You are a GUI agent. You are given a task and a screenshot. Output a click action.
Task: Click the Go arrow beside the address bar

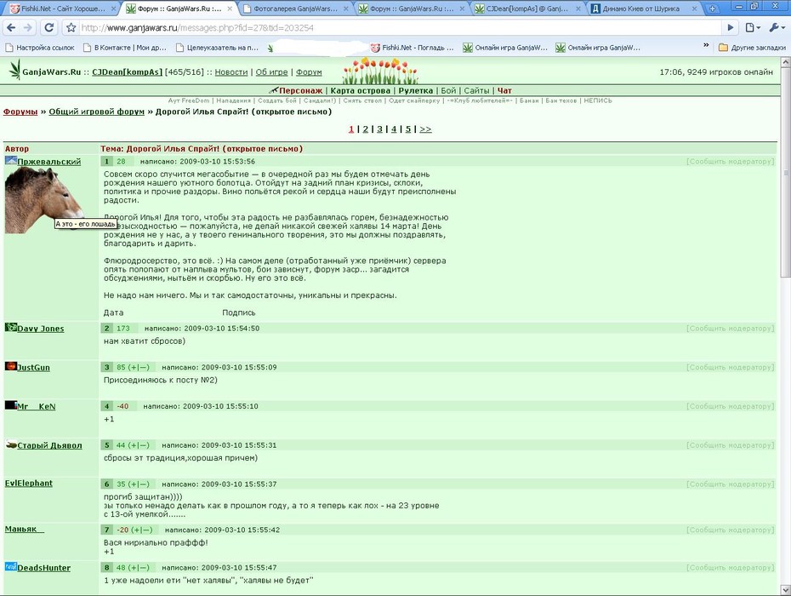730,28
